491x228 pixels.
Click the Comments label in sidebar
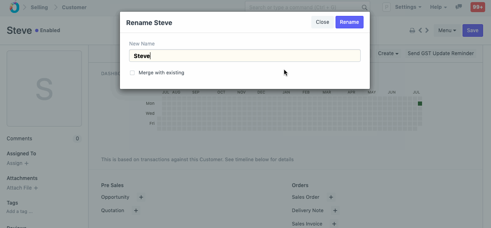[x=19, y=139]
